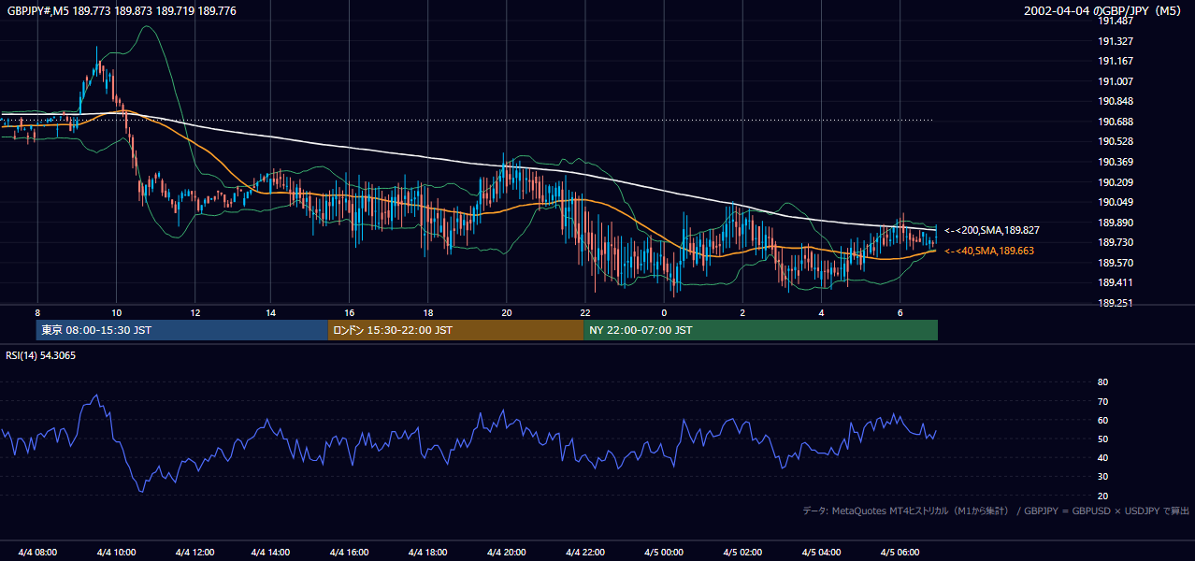Click the '4/5 00:00' bottom date label
The height and width of the screenshot is (561, 1195).
(x=664, y=552)
